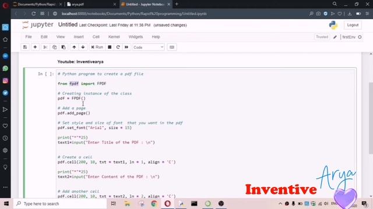Open sidebar Settings gear icon

pyautogui.click(x=5, y=150)
